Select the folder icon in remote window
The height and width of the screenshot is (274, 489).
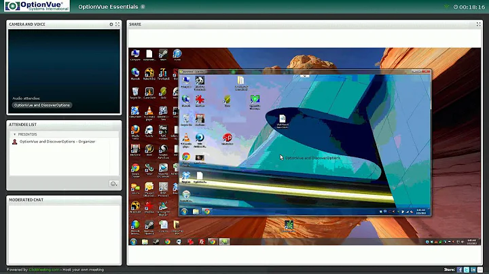coord(240,83)
